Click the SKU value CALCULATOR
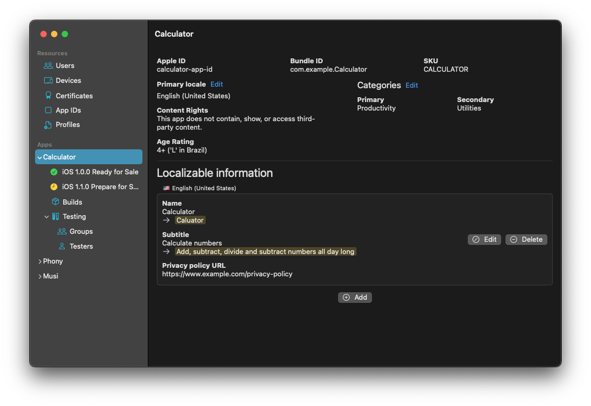Screen dimensions: 591x406 (445, 70)
